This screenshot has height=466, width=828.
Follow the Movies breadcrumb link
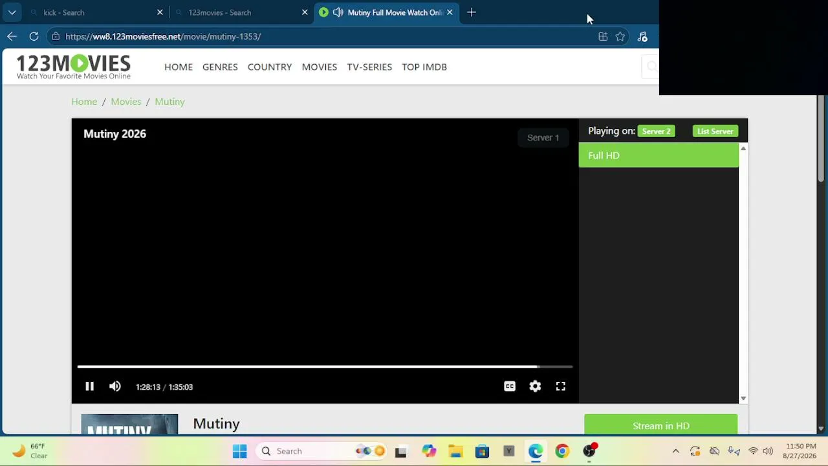pos(125,102)
